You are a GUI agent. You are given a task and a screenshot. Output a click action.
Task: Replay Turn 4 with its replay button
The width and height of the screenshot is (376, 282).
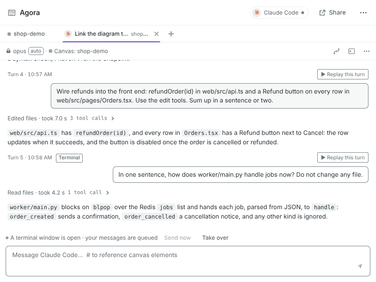click(x=343, y=74)
